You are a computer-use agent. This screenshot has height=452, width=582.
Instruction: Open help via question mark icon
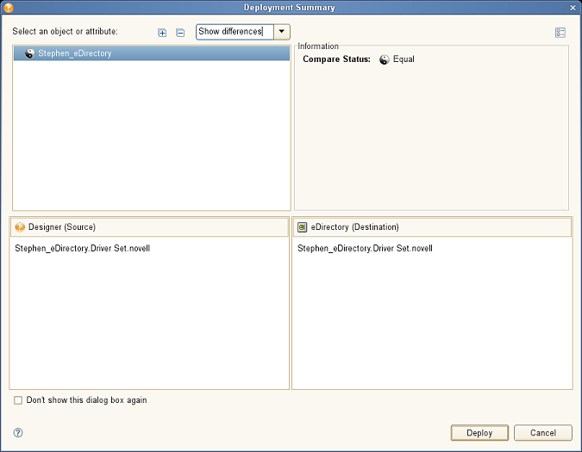pos(18,433)
